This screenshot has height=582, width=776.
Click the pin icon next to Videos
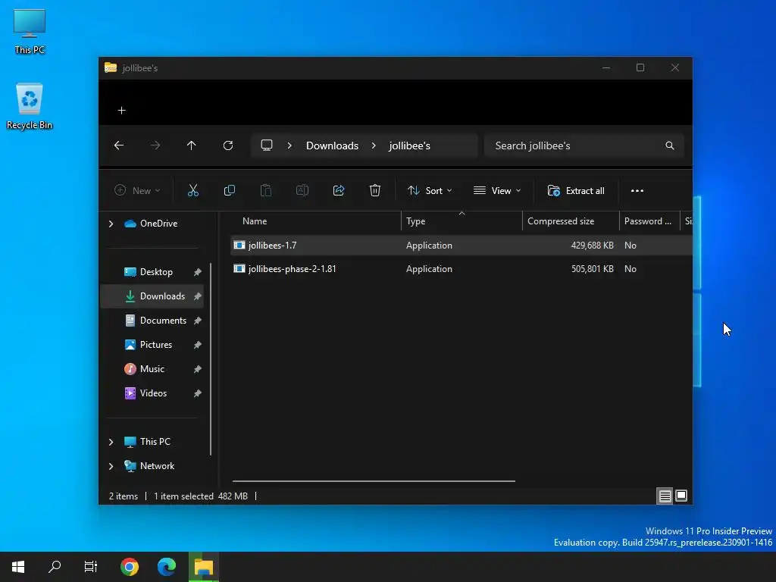click(198, 393)
